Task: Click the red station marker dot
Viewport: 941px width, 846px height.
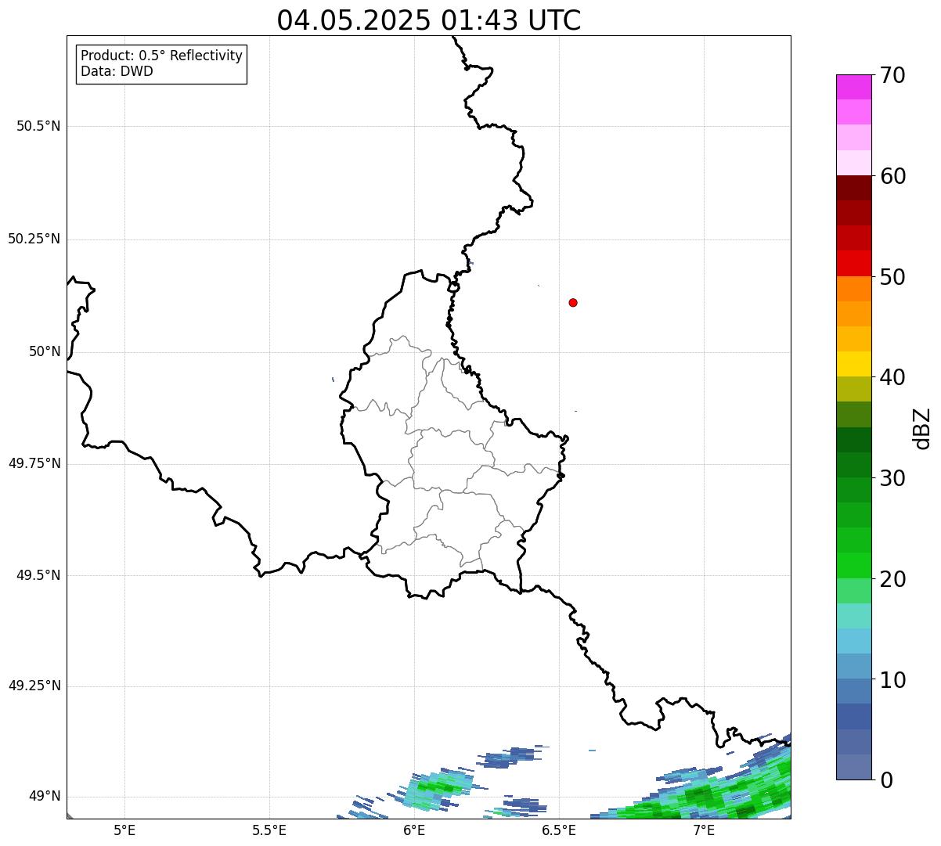Action: pos(573,302)
